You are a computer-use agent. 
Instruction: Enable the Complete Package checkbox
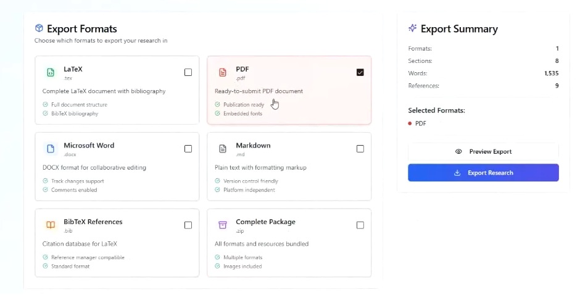[x=360, y=225]
